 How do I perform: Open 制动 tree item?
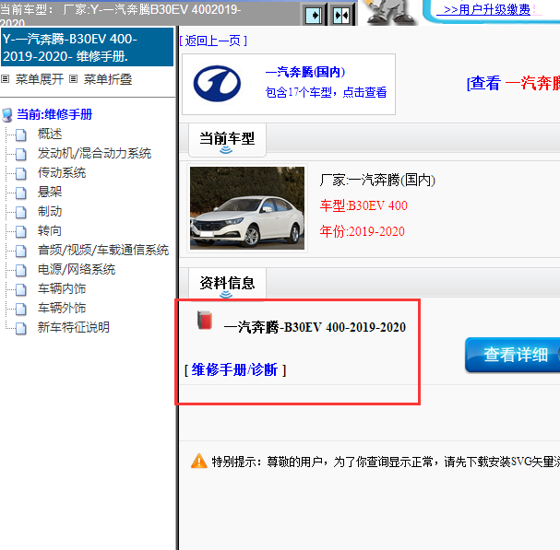[50, 211]
